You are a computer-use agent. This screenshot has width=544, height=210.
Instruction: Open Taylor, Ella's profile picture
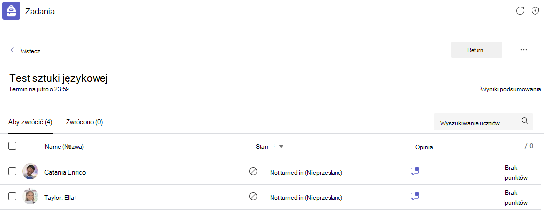[x=30, y=196]
